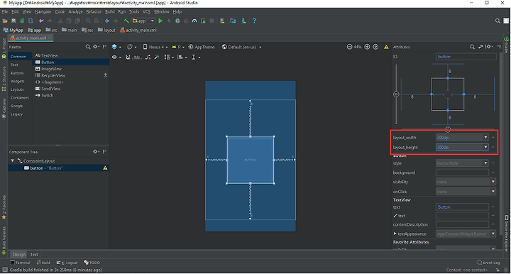
Task: Expand the textAppearance attribute
Action: (x=395, y=234)
